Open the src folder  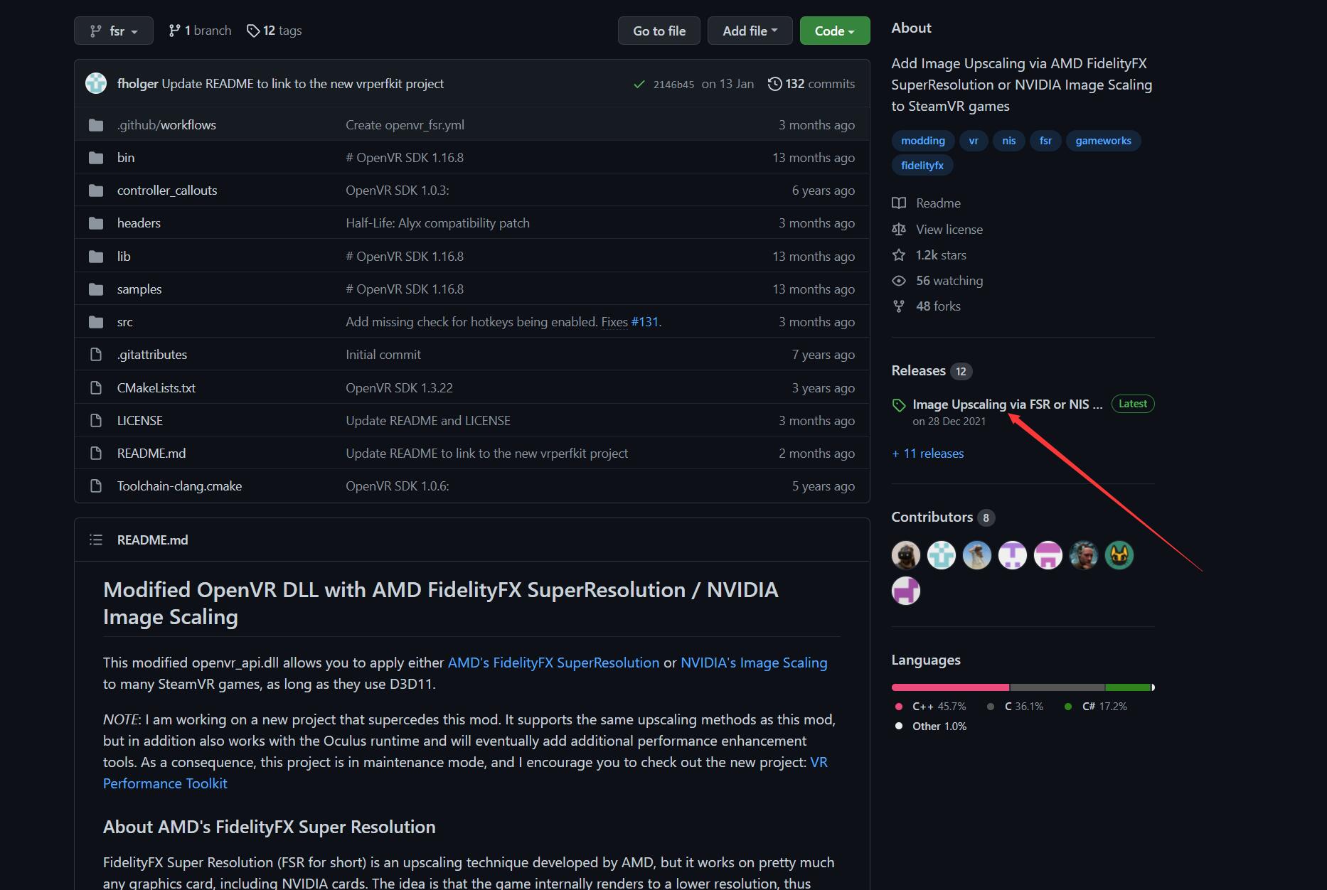pyautogui.click(x=125, y=322)
